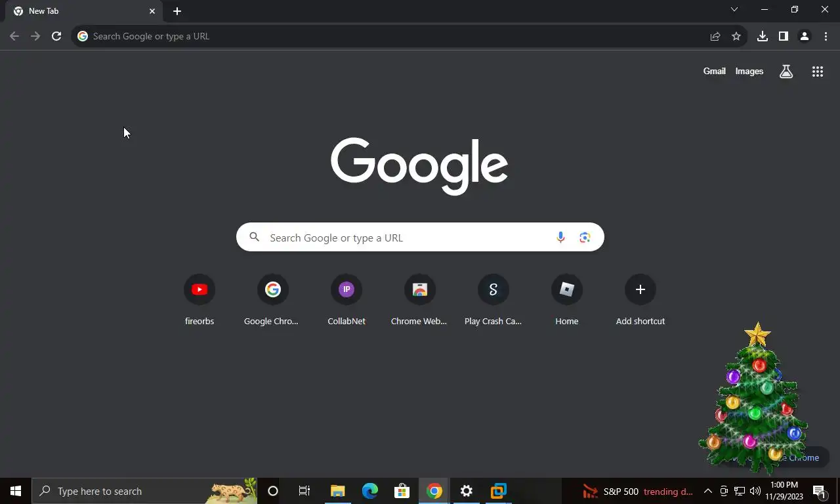The image size is (840, 504).
Task: Share this page using the share icon
Action: (715, 36)
